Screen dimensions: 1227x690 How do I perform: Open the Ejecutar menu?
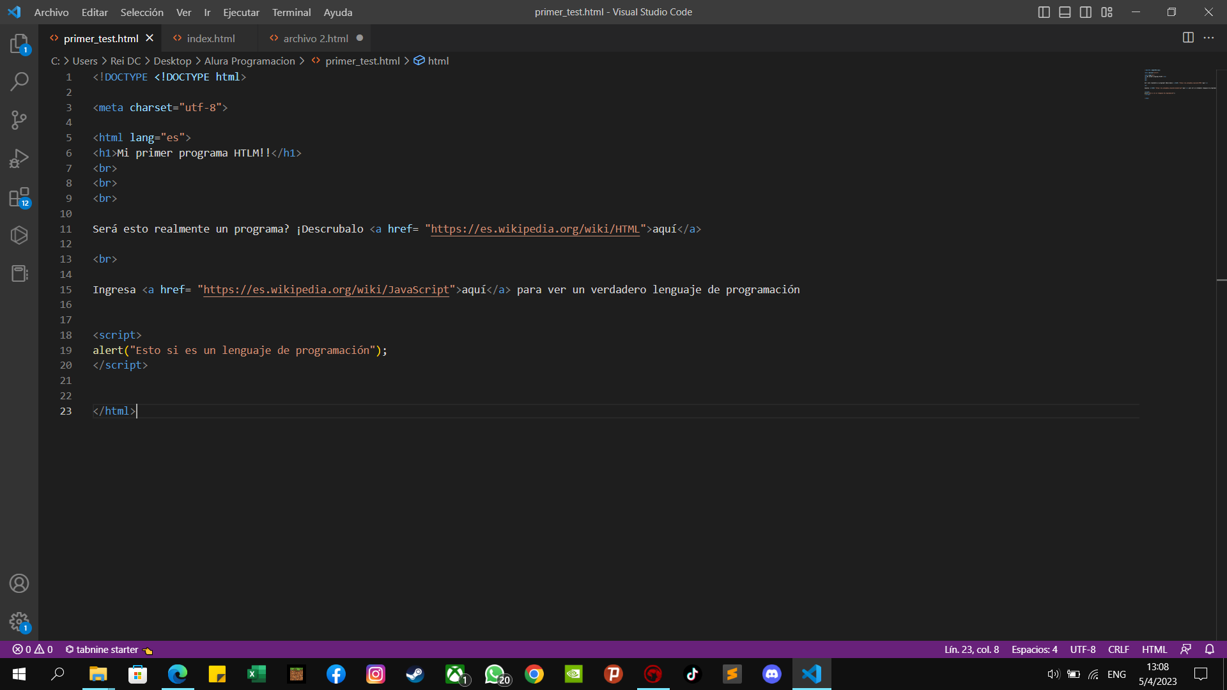241,12
